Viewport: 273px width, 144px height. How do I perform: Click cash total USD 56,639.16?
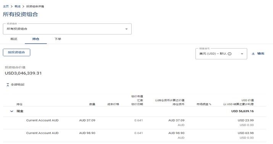[242, 111]
